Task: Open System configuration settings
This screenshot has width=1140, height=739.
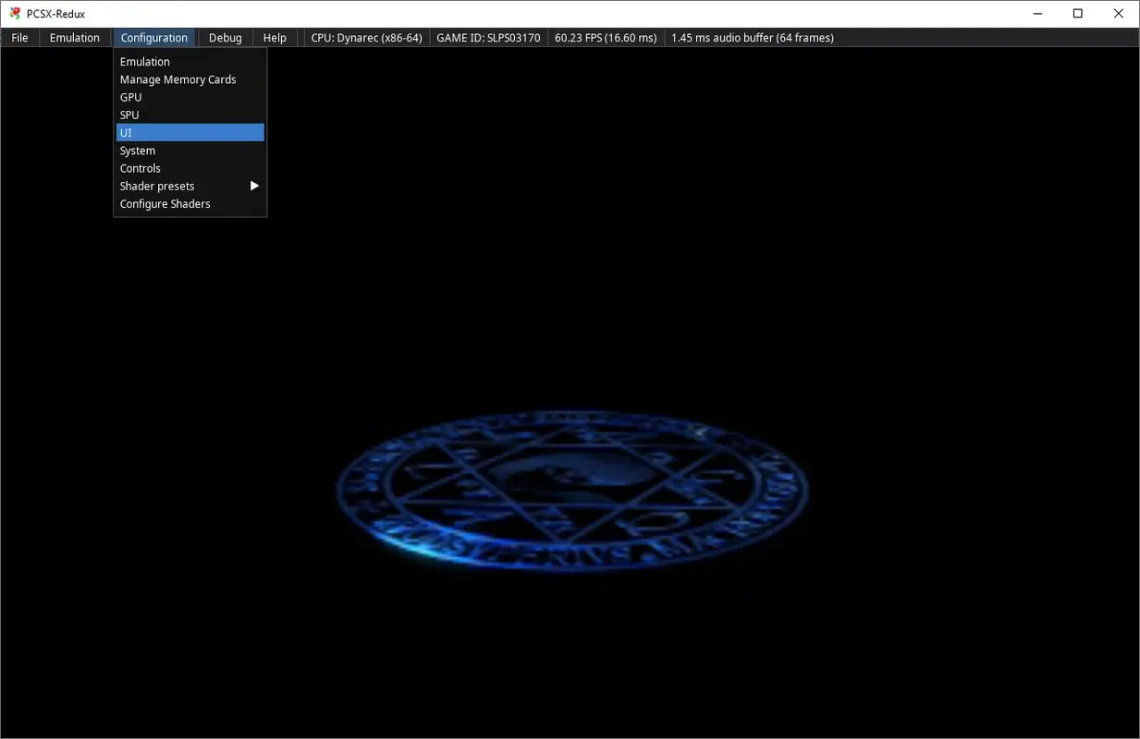Action: 137,150
